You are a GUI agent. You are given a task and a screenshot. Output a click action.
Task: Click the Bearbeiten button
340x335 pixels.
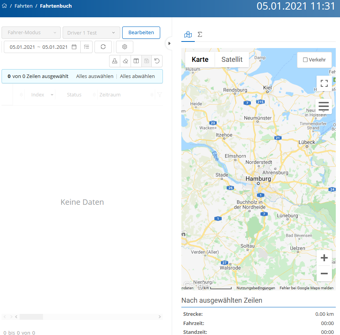coord(141,33)
